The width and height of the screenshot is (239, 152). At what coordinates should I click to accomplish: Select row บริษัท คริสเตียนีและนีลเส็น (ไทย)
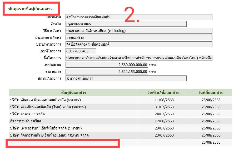click(x=120, y=107)
